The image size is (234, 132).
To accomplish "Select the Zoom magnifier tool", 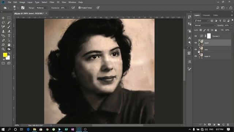I will click(3, 49).
